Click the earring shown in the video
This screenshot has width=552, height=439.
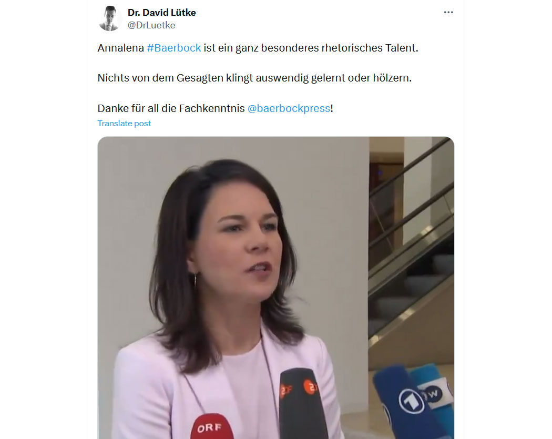tap(195, 280)
